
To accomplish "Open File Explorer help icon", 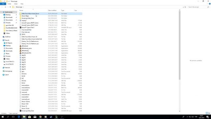I will 210,4.
